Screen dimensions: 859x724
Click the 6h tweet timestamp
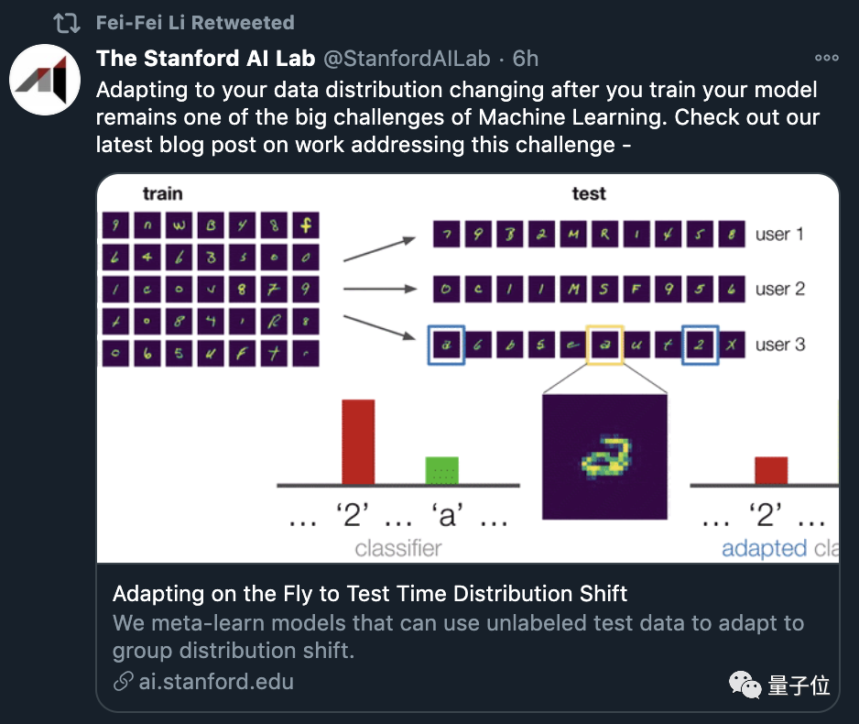[x=526, y=59]
